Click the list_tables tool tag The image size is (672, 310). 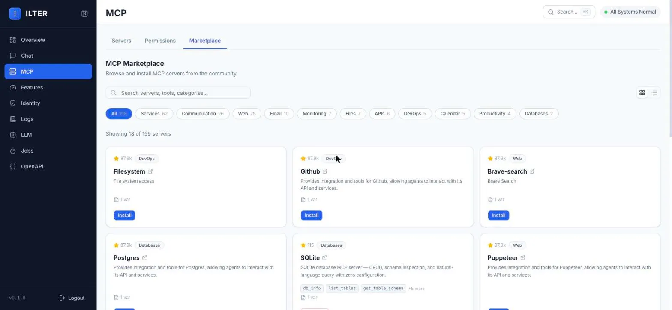(x=342, y=289)
